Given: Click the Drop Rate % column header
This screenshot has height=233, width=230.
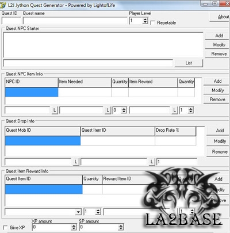Looking at the screenshot, I should 175,131.
